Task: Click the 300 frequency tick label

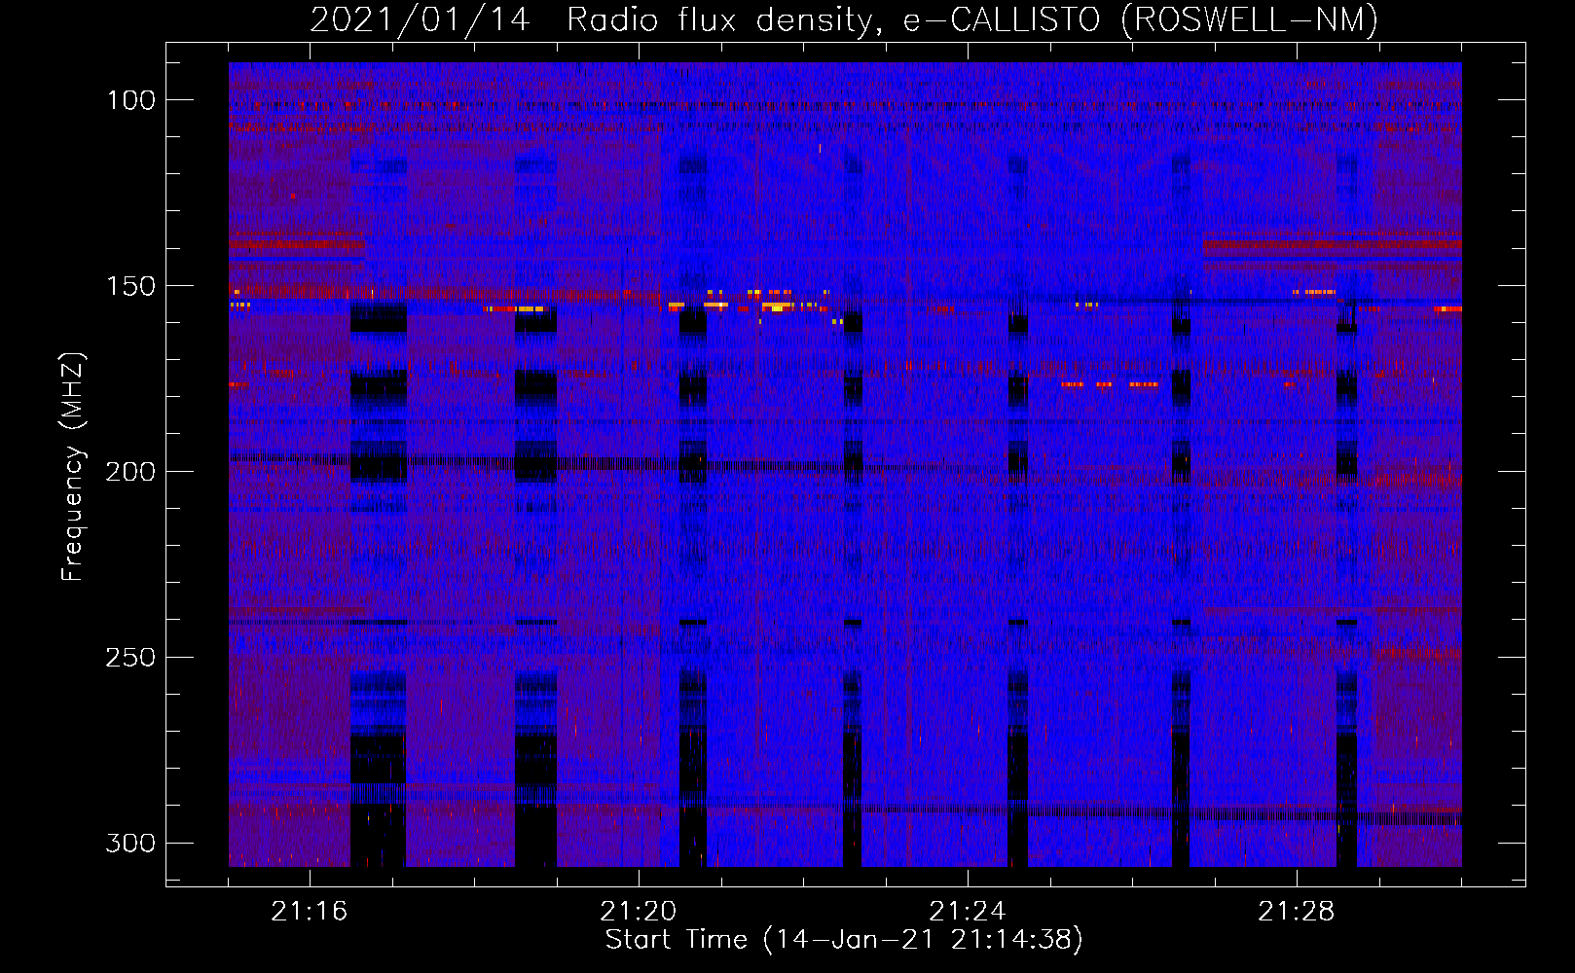Action: click(130, 844)
